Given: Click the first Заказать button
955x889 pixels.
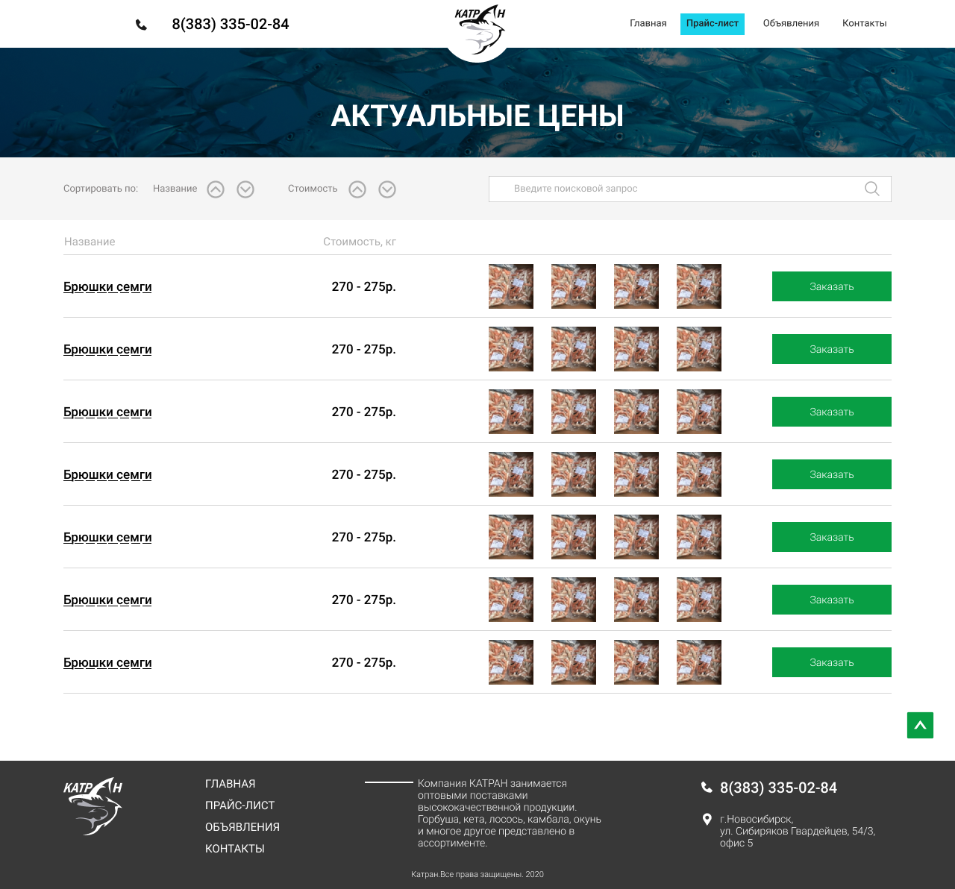Looking at the screenshot, I should 831,286.
